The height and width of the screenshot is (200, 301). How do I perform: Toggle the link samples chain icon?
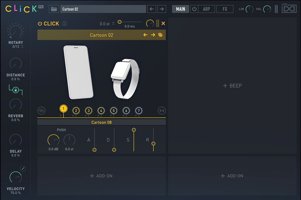[41, 110]
